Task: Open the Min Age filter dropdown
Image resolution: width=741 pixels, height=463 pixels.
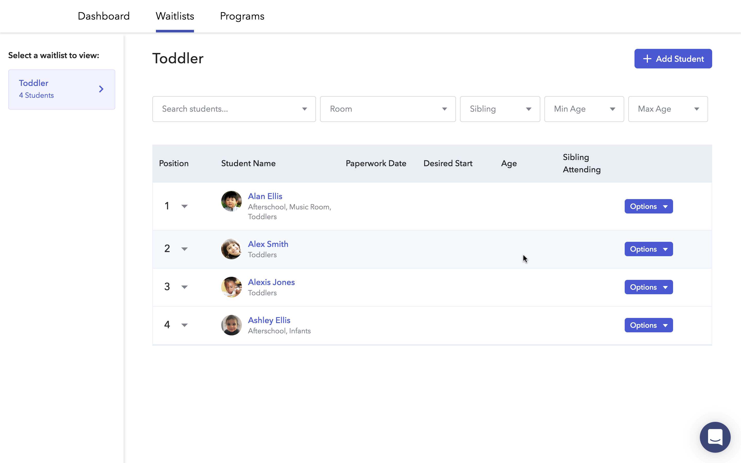Action: (584, 109)
